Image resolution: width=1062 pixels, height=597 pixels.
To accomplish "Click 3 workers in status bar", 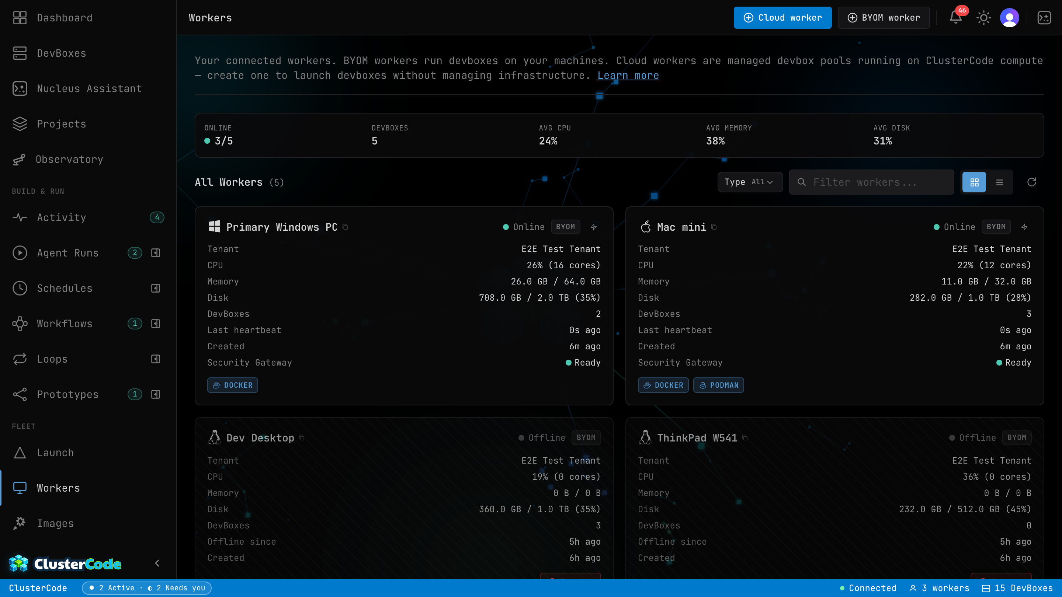I will (940, 588).
